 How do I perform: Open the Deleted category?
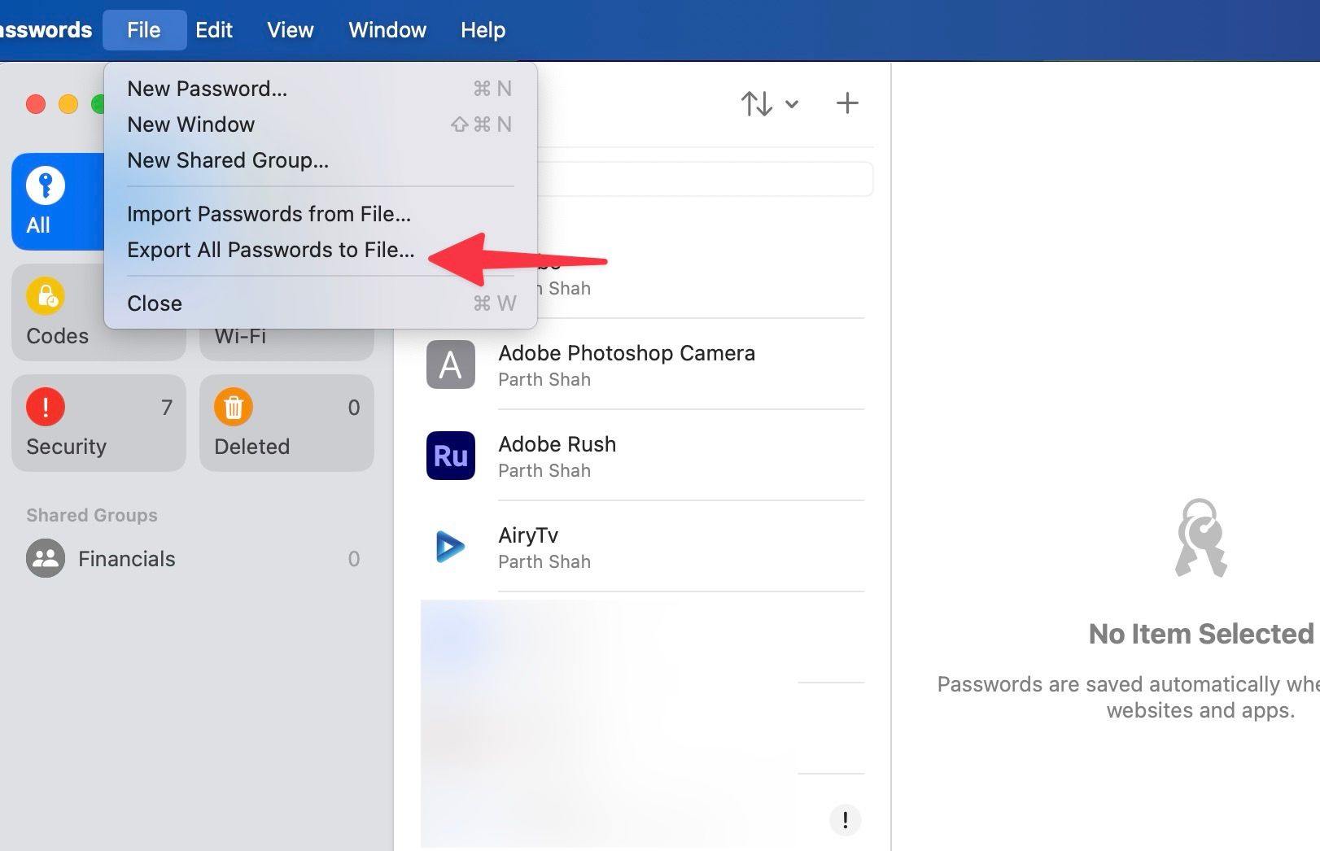[x=286, y=423]
